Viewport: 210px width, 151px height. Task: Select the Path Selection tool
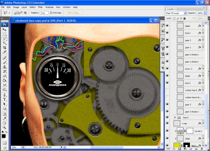pos(5,104)
